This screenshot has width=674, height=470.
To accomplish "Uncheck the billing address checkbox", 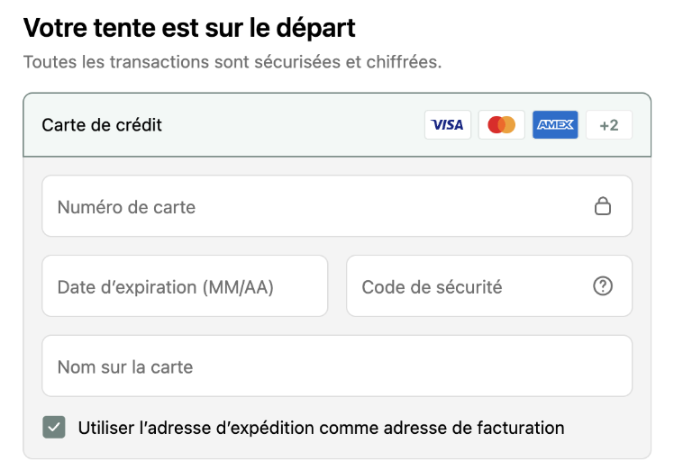I will 55,428.
